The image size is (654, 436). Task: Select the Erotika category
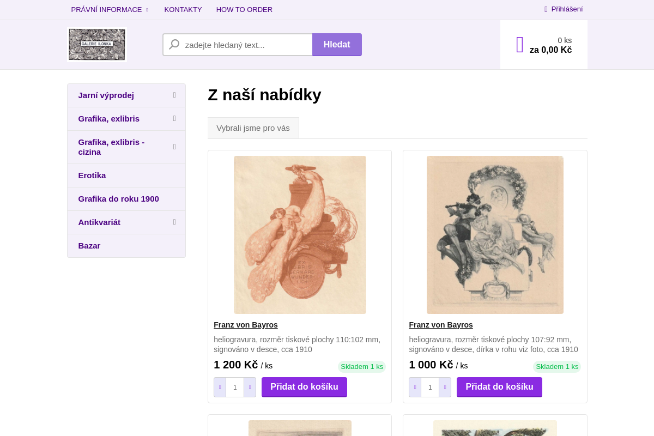(x=92, y=175)
